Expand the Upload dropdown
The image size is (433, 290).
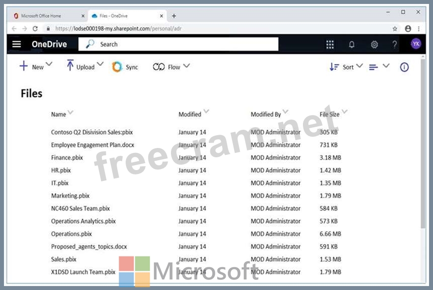[x=100, y=64]
